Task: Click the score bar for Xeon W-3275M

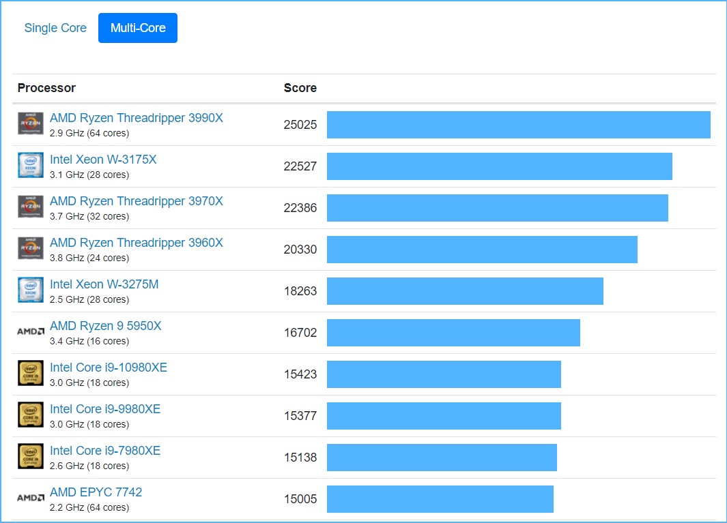Action: [465, 291]
